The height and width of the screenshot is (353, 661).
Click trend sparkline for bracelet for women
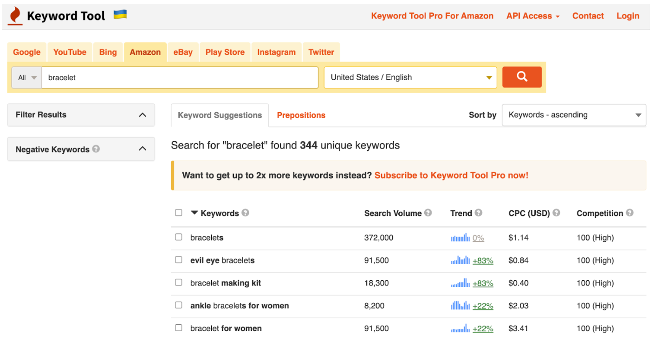pos(460,328)
